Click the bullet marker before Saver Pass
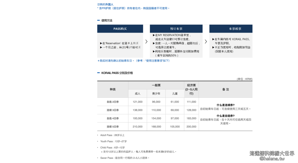 point(98,158)
